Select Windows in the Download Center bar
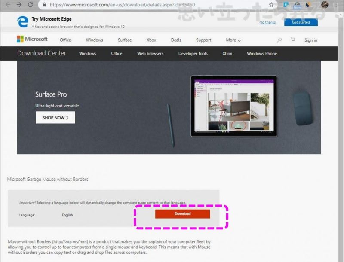The image size is (344, 262). pos(88,53)
